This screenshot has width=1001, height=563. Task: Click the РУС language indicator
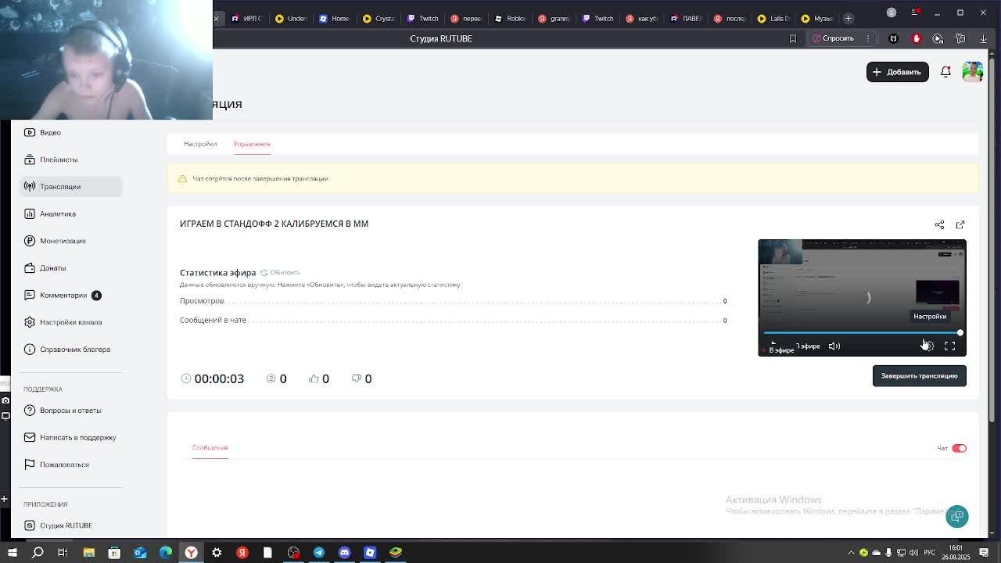click(x=930, y=553)
